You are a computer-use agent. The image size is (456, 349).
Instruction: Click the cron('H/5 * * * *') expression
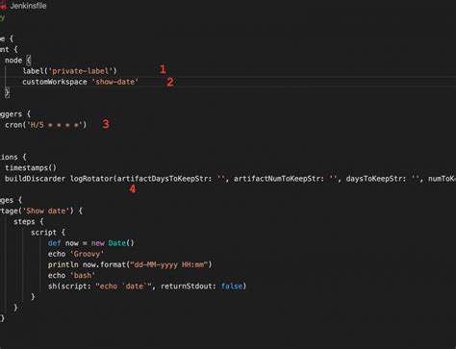click(45, 125)
